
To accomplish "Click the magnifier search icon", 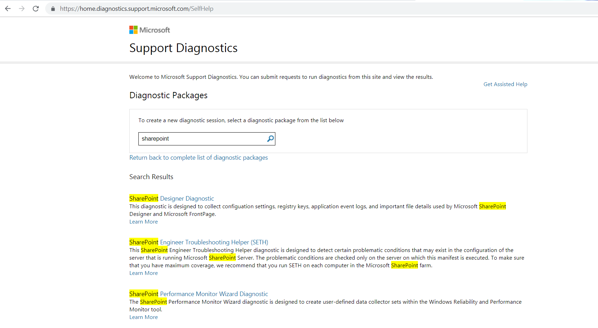I will (270, 139).
